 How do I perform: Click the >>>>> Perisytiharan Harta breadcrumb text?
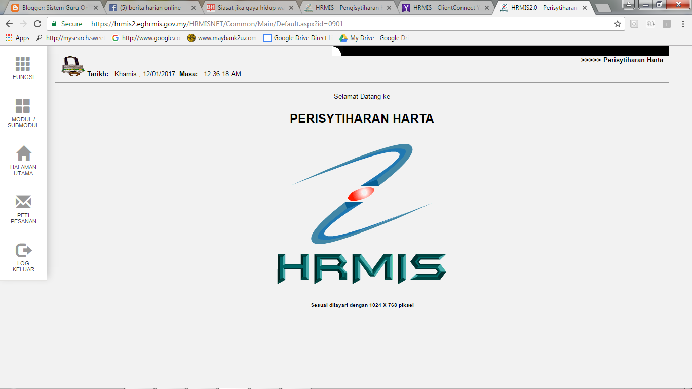coord(622,60)
